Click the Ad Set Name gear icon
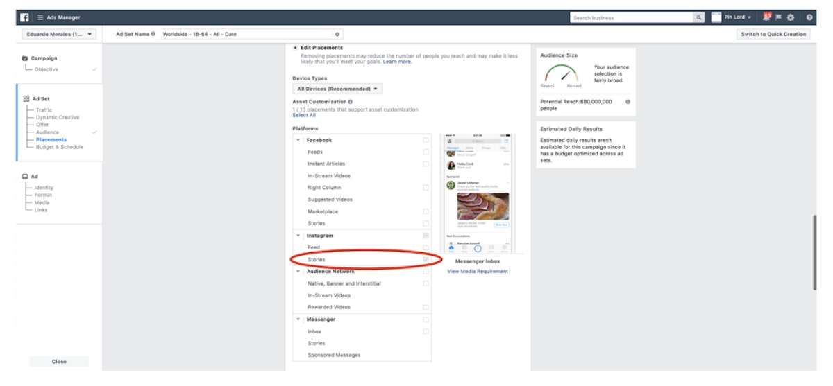Viewport: 833px width, 386px height. (x=337, y=34)
